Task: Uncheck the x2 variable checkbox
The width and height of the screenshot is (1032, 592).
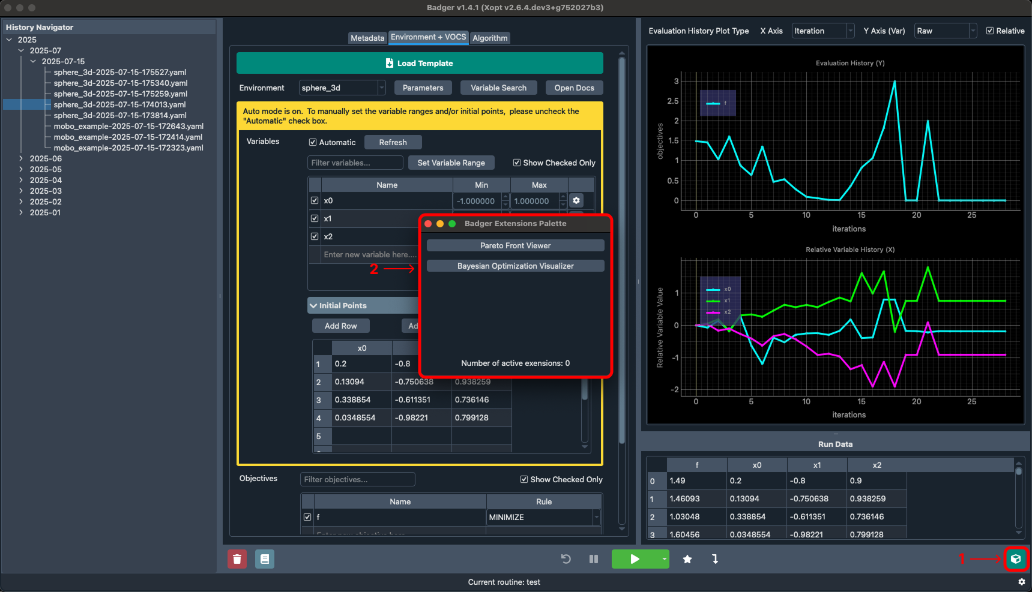Action: click(315, 236)
